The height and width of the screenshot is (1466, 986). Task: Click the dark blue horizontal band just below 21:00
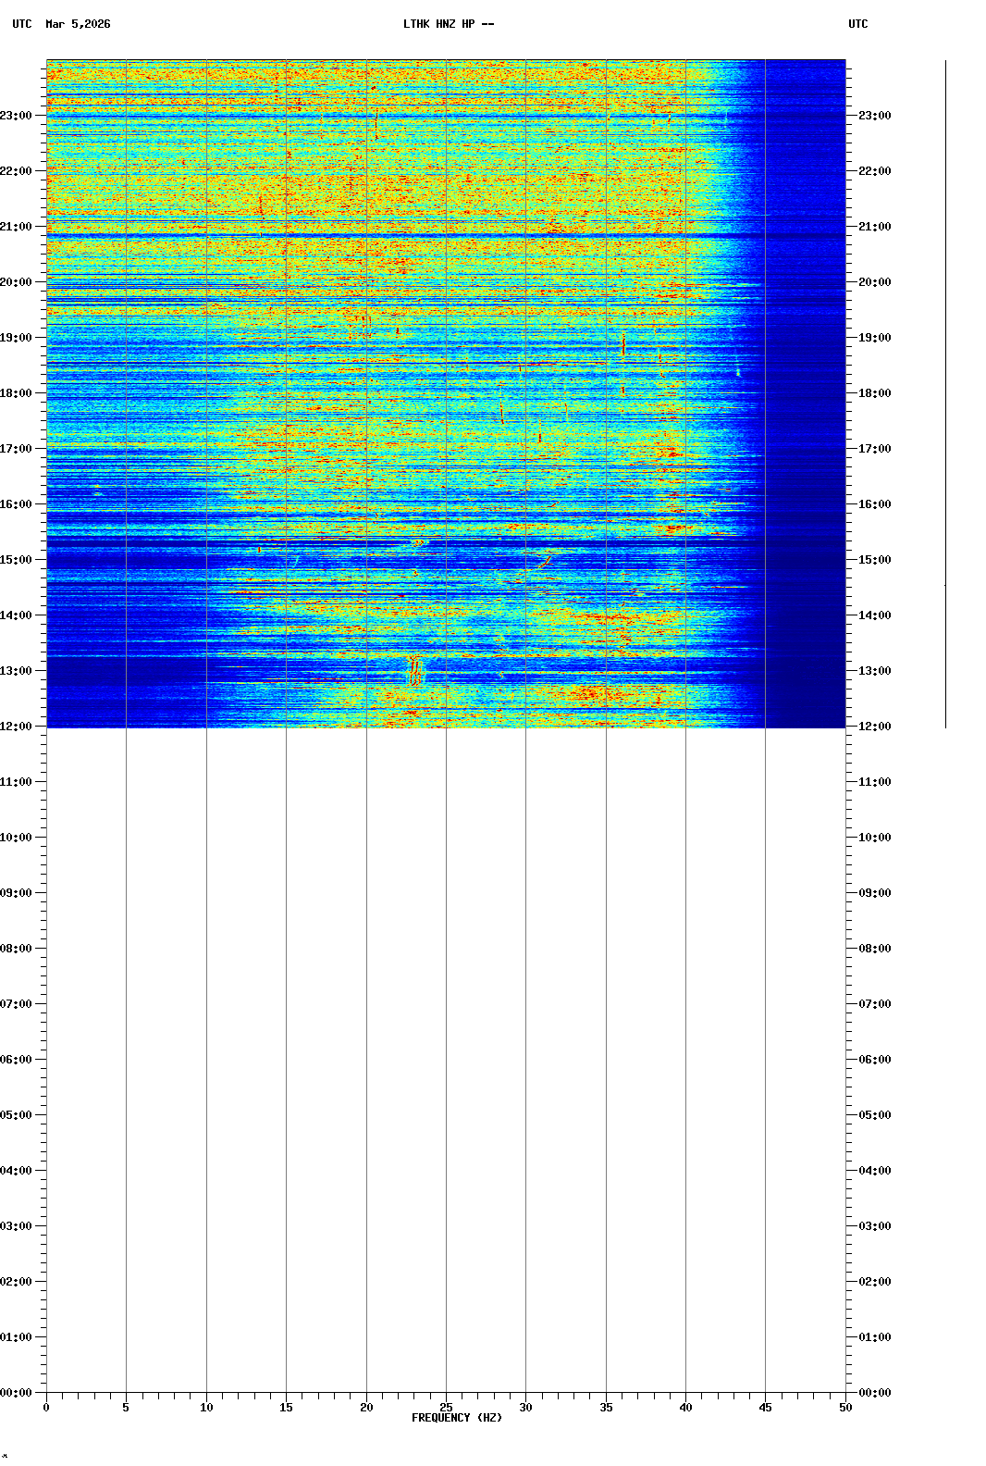click(x=370, y=237)
